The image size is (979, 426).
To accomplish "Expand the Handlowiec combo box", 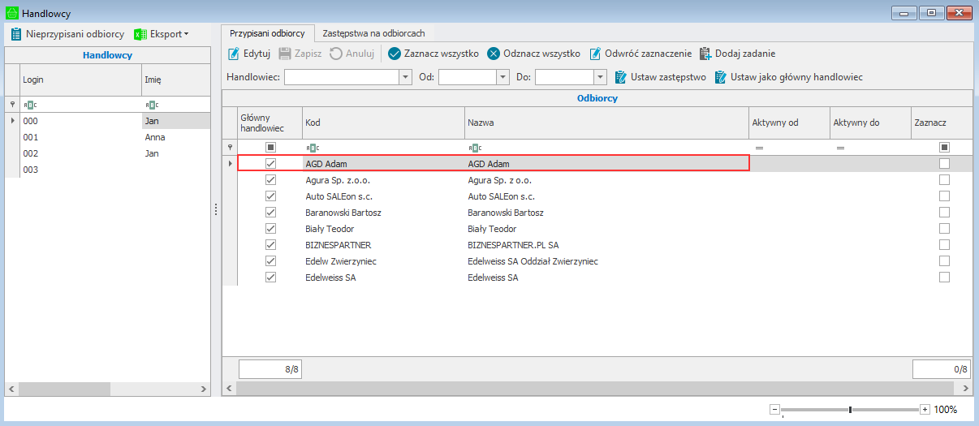I will point(406,77).
